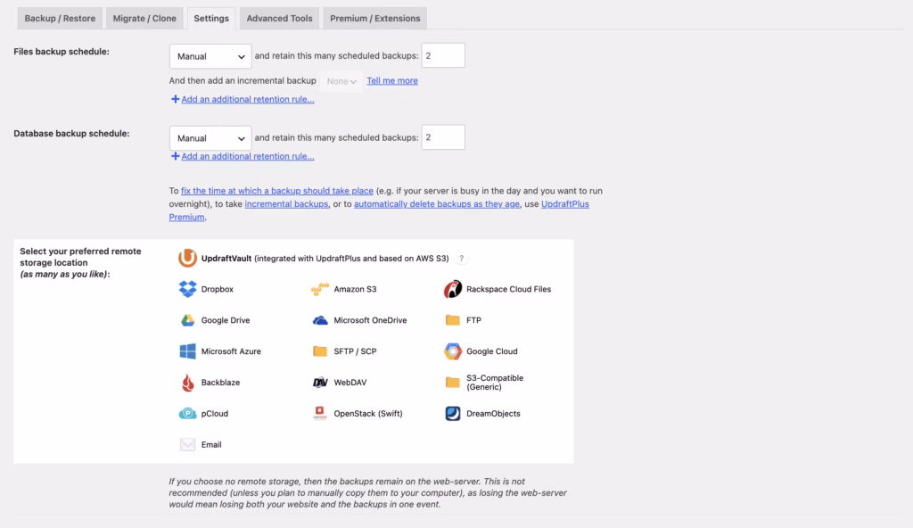913x528 pixels.
Task: Select the Settings tab
Action: [x=211, y=18]
